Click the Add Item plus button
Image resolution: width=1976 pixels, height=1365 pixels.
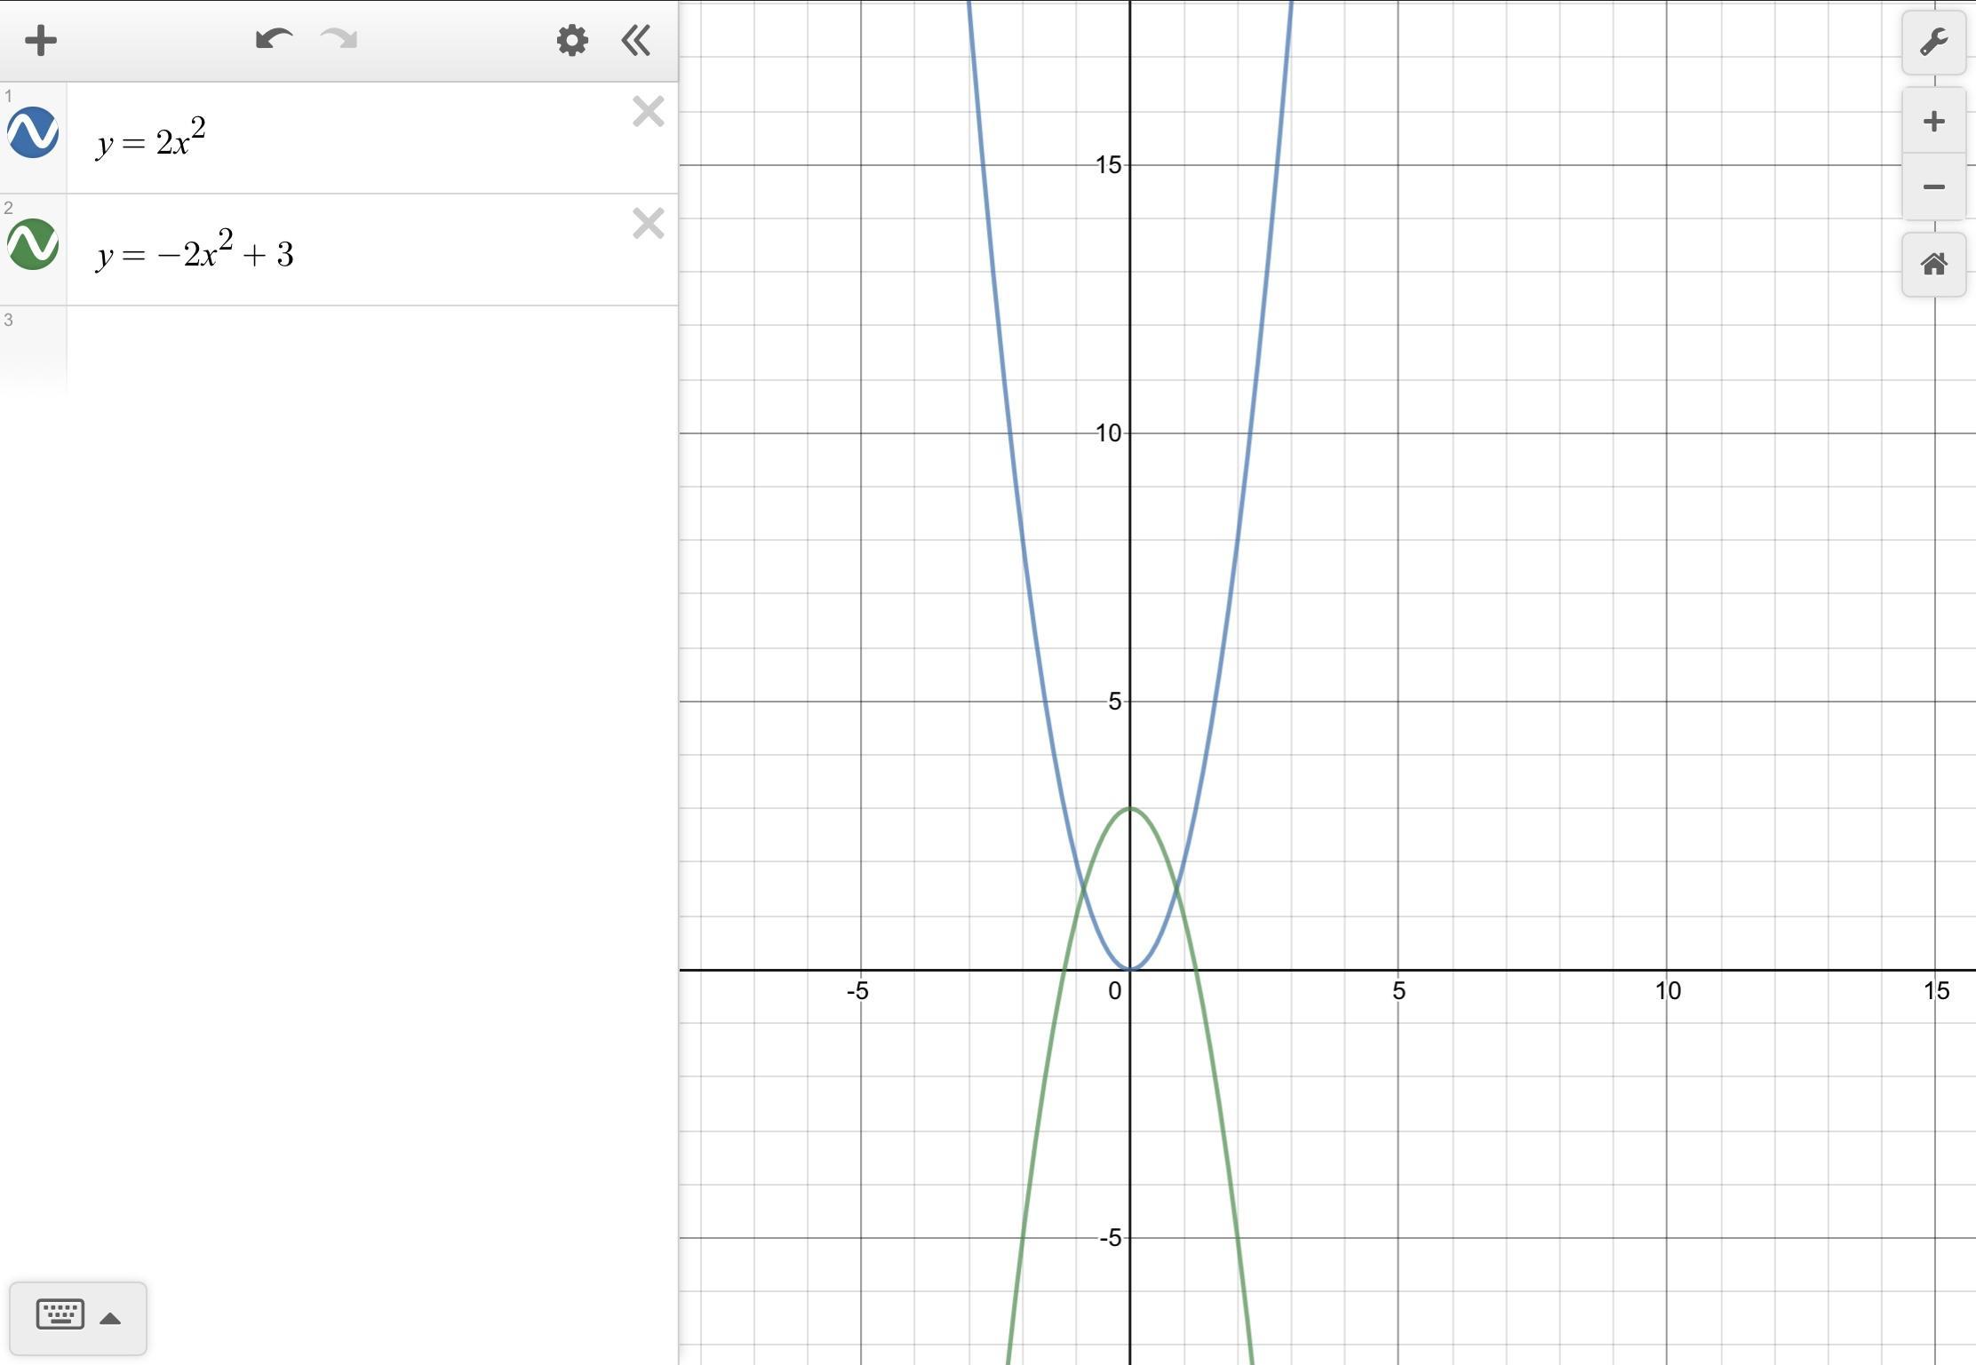click(41, 41)
